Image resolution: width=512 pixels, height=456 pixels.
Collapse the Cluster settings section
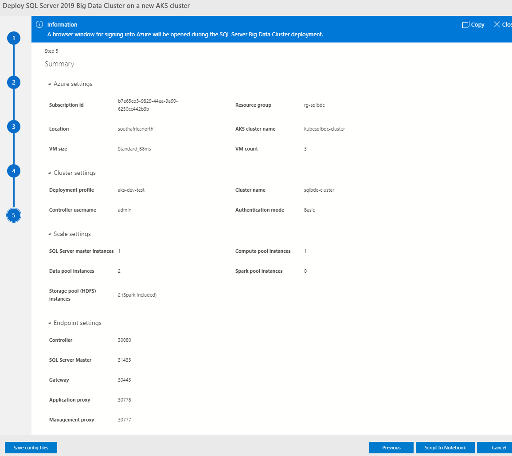(49, 173)
